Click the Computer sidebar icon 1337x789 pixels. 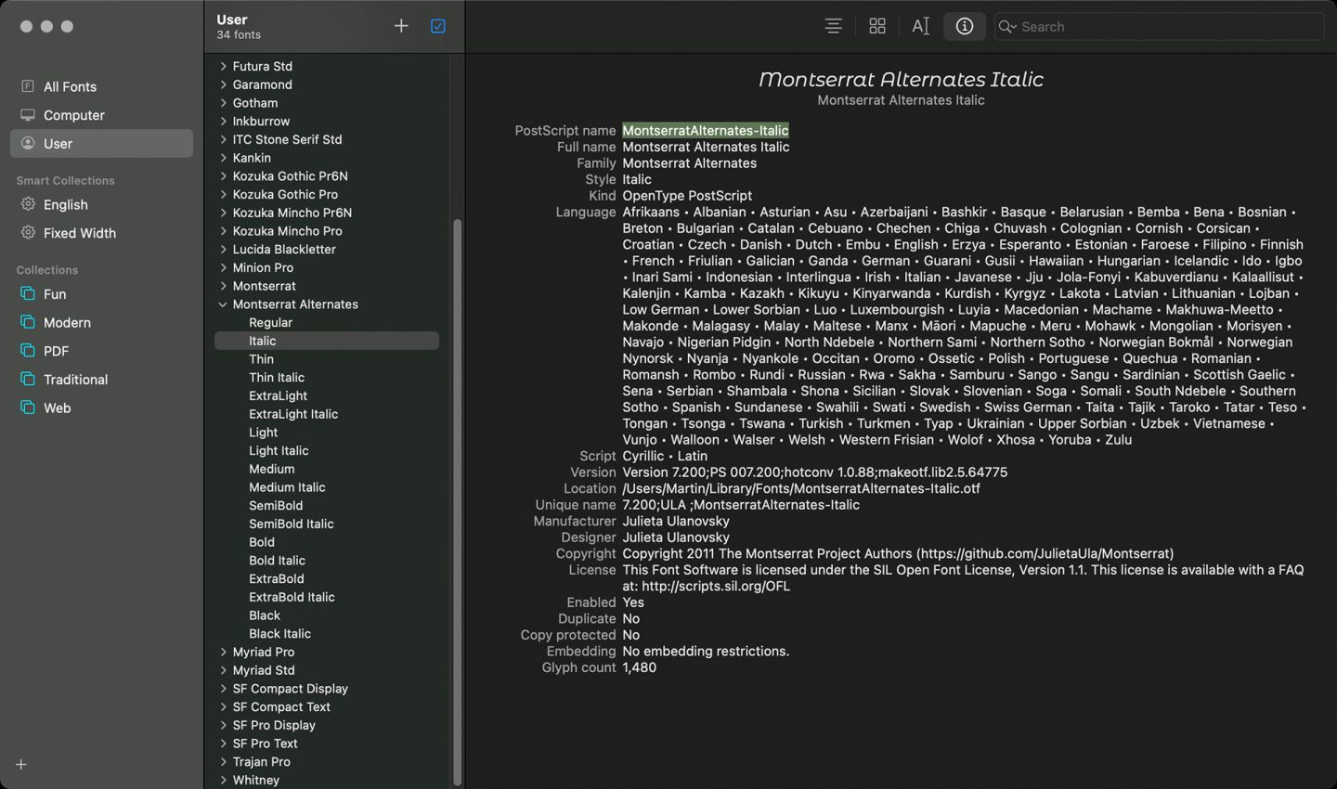28,115
